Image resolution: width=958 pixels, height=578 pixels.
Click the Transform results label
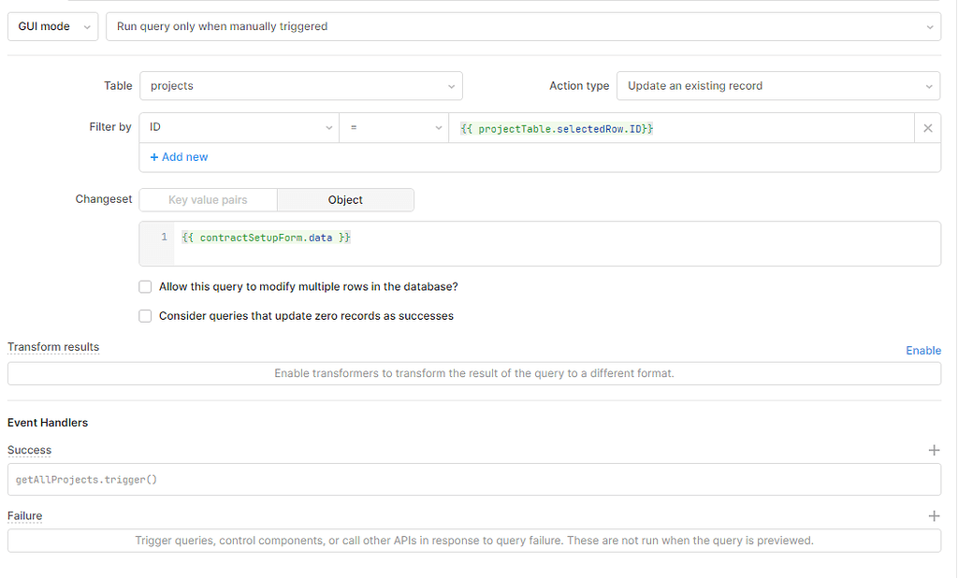(53, 347)
